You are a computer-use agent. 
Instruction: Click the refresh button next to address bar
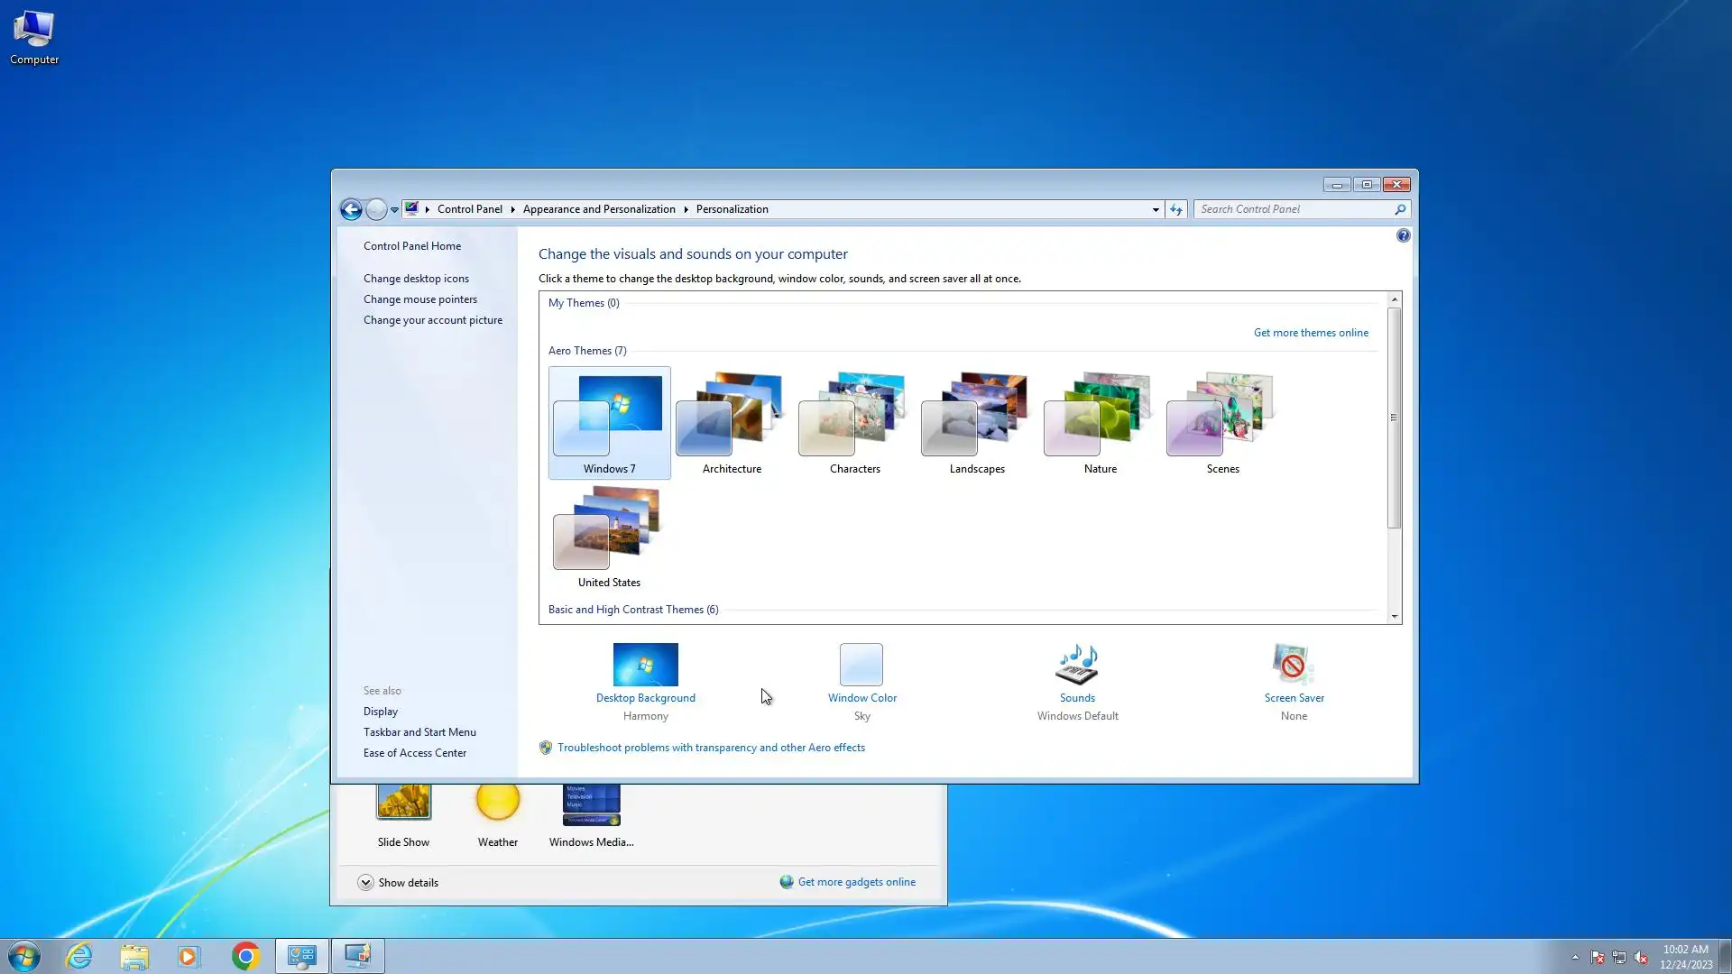click(1175, 209)
